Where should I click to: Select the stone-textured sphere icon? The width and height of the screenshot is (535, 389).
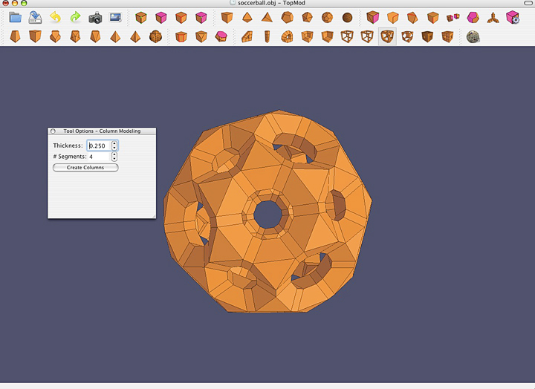click(x=473, y=36)
